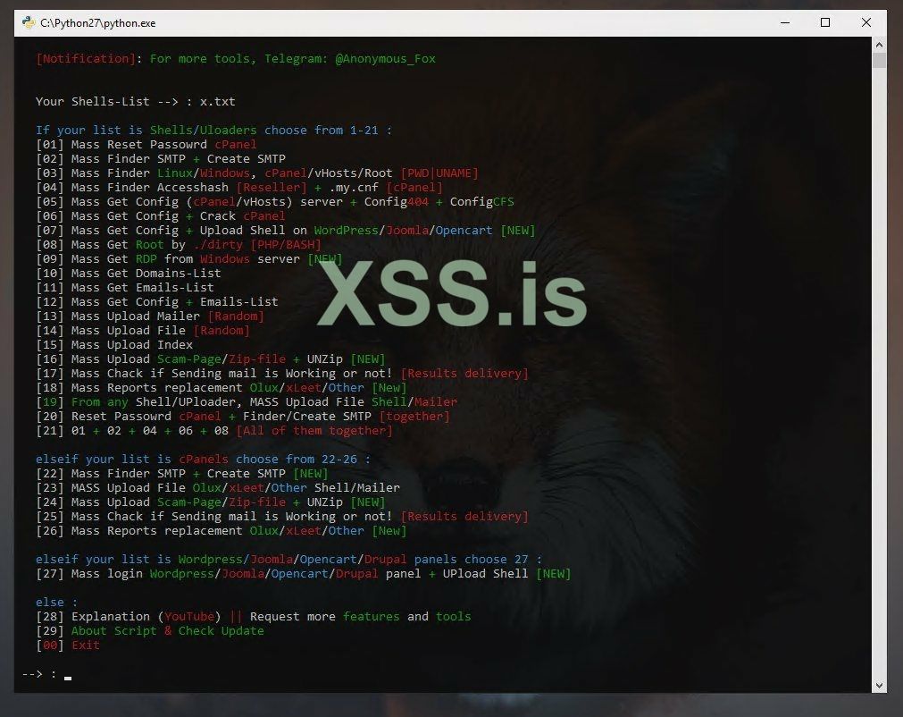This screenshot has width=903, height=717.
Task: Click line '[25] Mass Chack if Sending mail'
Action: (x=282, y=517)
